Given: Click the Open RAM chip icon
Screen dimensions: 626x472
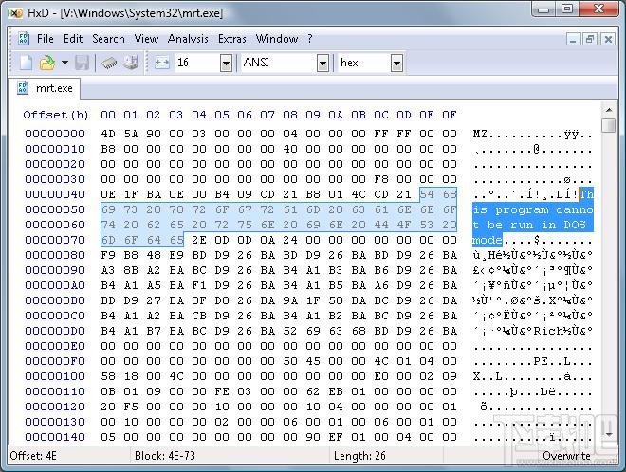Looking at the screenshot, I should click(x=109, y=63).
